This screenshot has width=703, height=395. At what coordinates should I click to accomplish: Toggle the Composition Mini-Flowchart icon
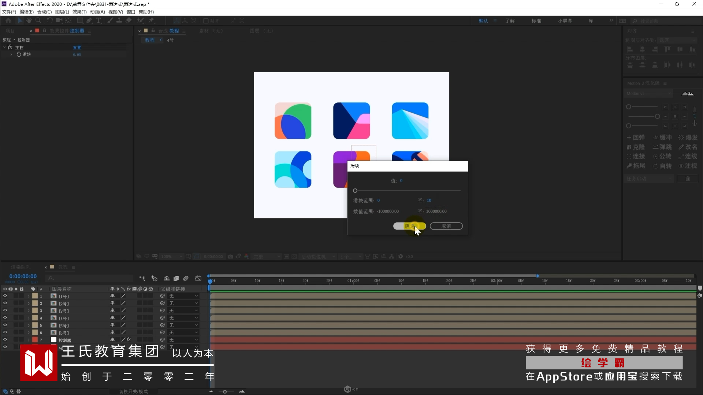142,278
